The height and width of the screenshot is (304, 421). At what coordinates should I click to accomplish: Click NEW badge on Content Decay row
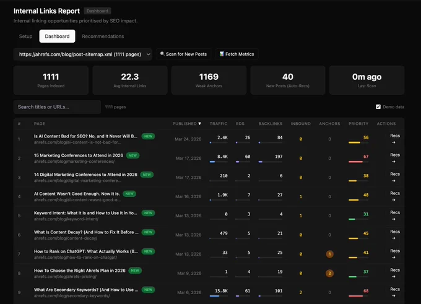point(148,232)
